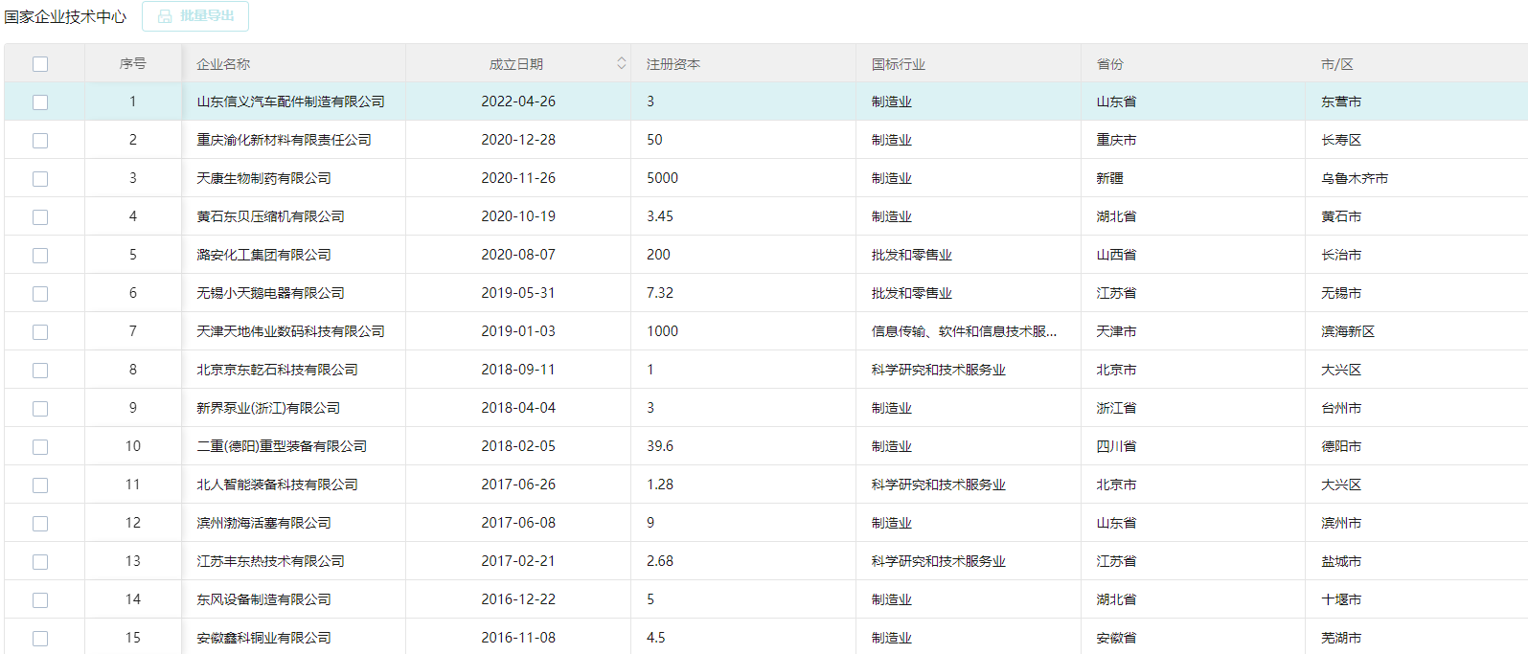Open 山东信义汽车配件制造有限公司 company entry
Screen dimensions: 1528x654
(x=290, y=101)
